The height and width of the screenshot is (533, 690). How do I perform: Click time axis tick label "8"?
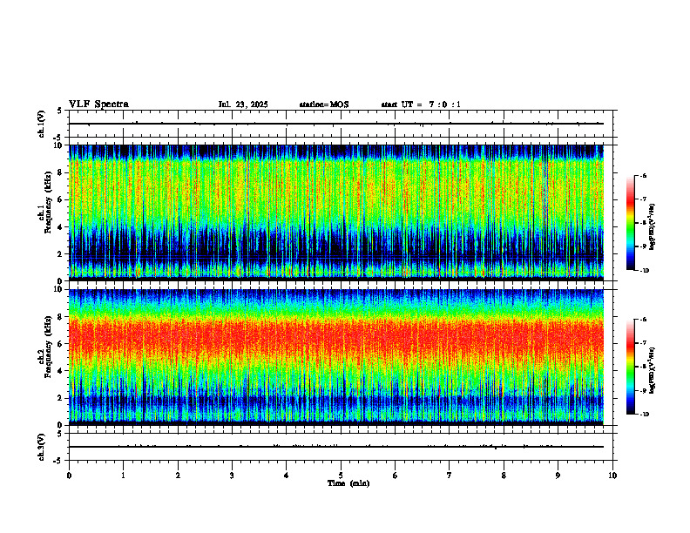tap(504, 476)
